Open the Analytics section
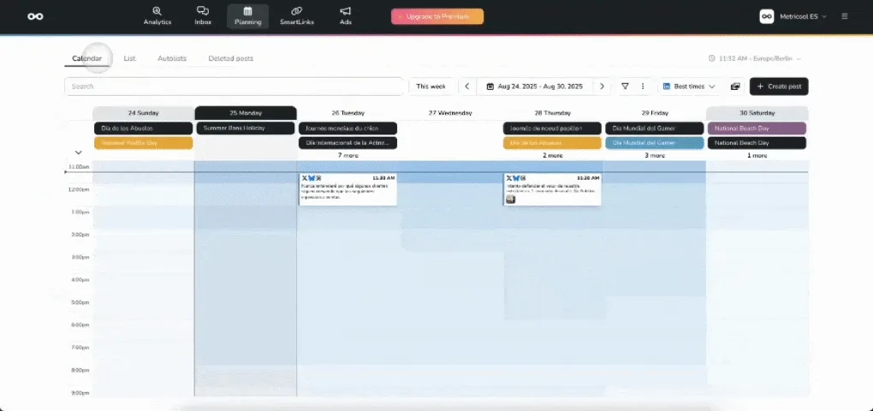 coord(157,15)
